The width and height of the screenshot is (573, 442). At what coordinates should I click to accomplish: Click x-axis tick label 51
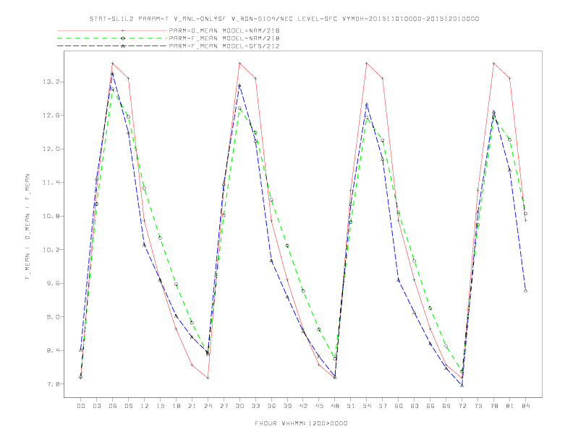coord(351,406)
